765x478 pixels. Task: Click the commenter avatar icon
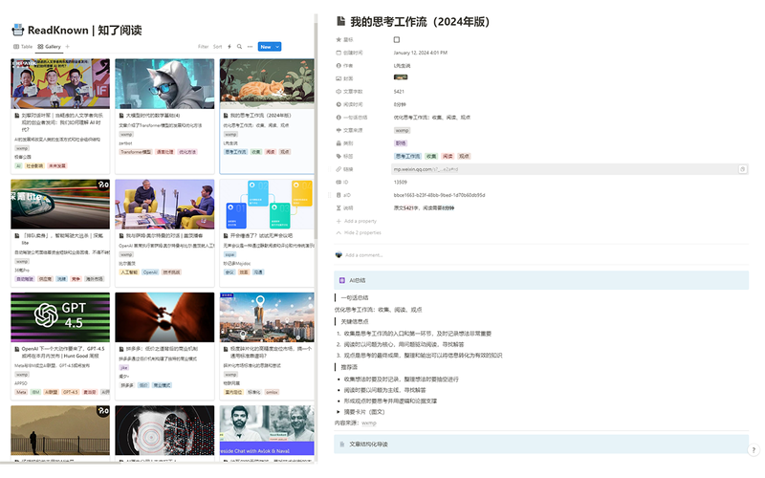coord(339,254)
